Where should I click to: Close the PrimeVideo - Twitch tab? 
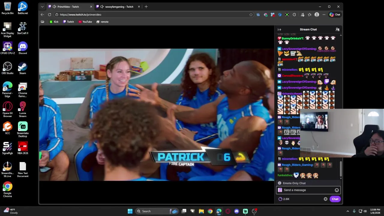tap(91, 7)
